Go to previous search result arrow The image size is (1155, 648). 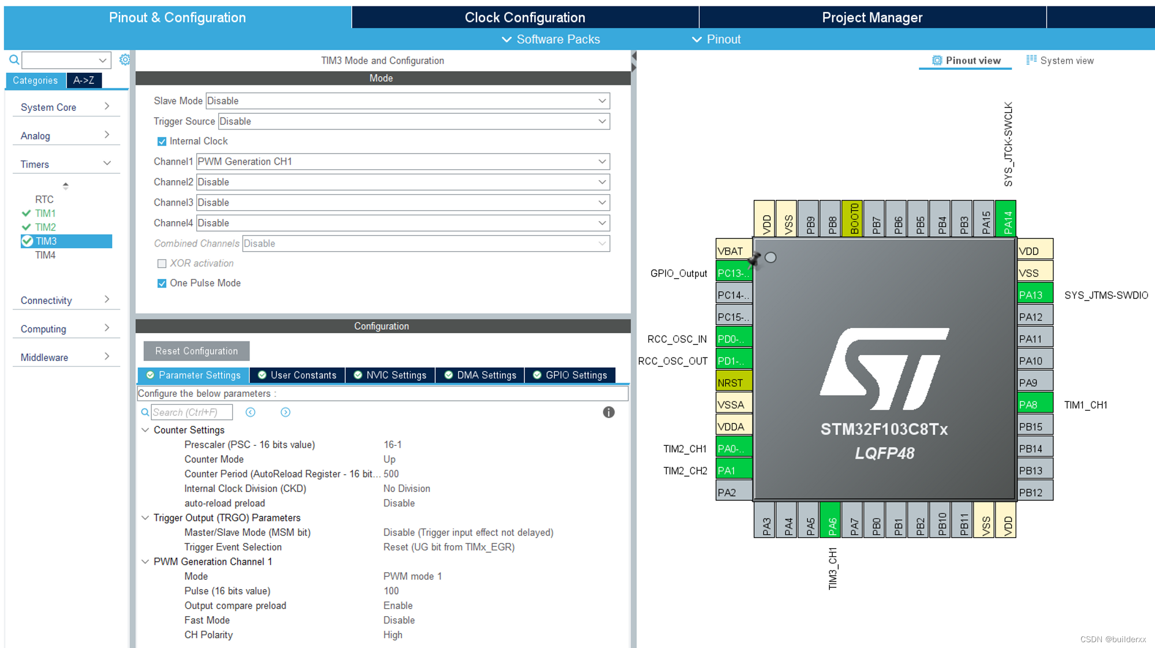250,412
